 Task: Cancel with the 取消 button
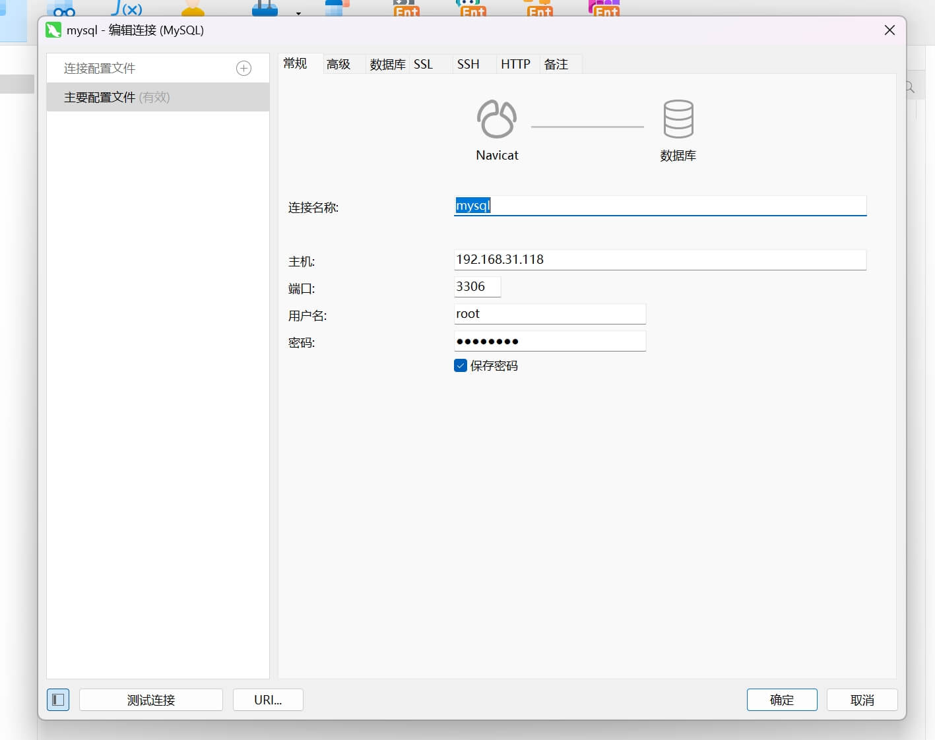coord(862,700)
